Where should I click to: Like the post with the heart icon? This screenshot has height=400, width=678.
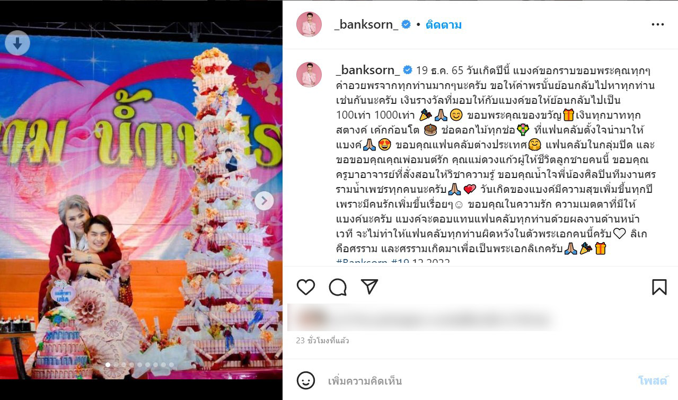click(x=306, y=287)
